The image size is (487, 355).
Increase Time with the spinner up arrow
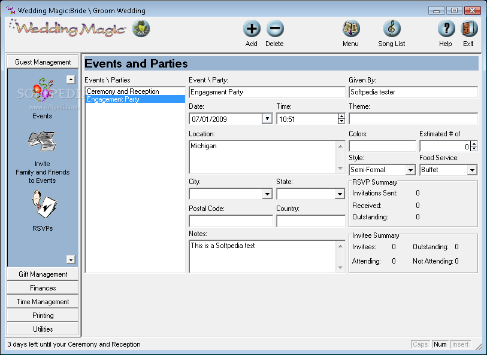tap(341, 116)
